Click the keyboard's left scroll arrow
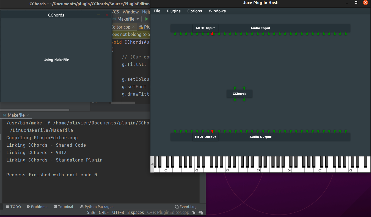This screenshot has width=371, height=217. [x=152, y=164]
